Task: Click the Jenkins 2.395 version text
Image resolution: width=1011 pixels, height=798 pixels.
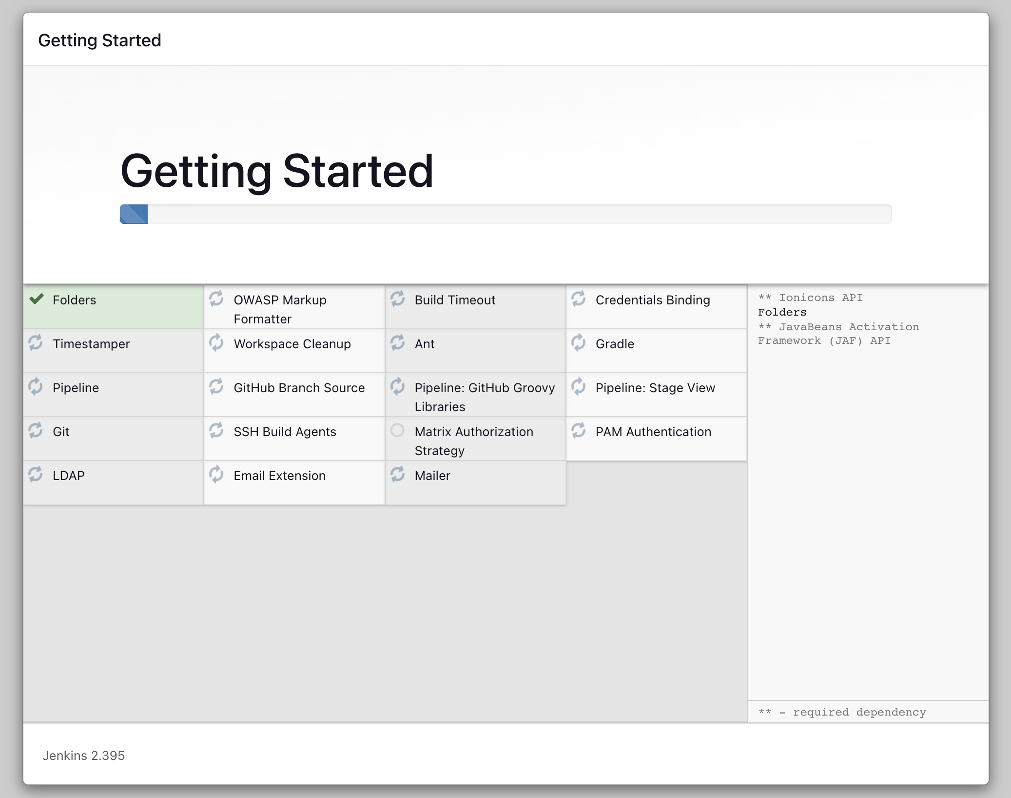Action: pos(83,756)
